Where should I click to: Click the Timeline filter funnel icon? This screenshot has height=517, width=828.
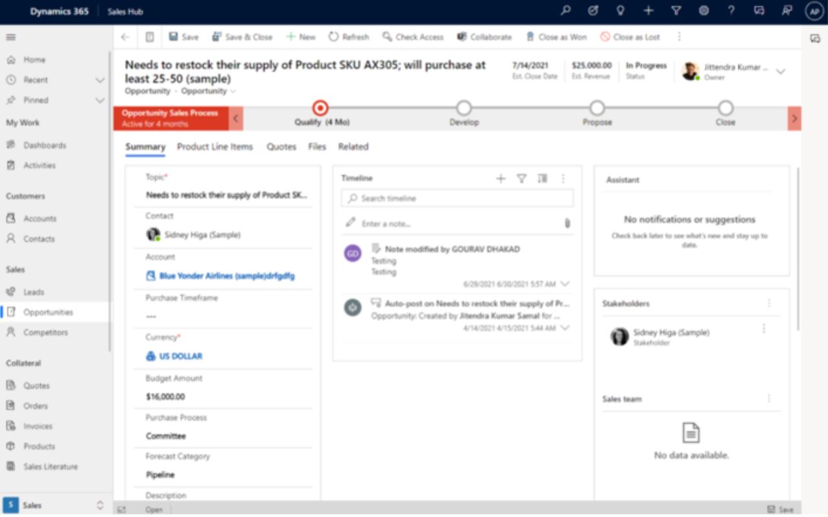(x=521, y=178)
